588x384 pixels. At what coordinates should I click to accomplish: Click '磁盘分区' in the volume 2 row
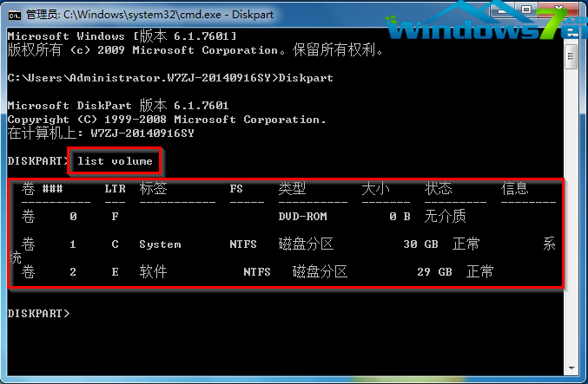pos(320,271)
